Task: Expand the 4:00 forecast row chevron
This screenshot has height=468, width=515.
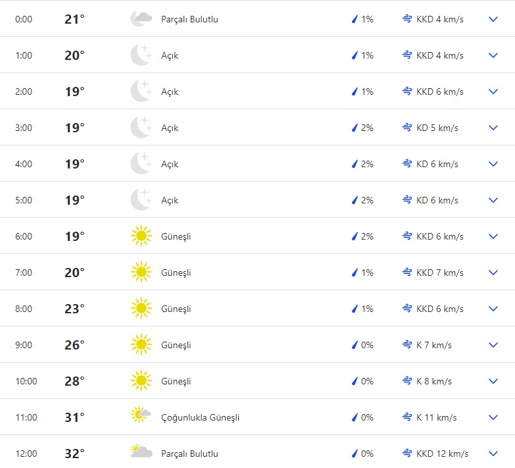Action: (x=493, y=164)
